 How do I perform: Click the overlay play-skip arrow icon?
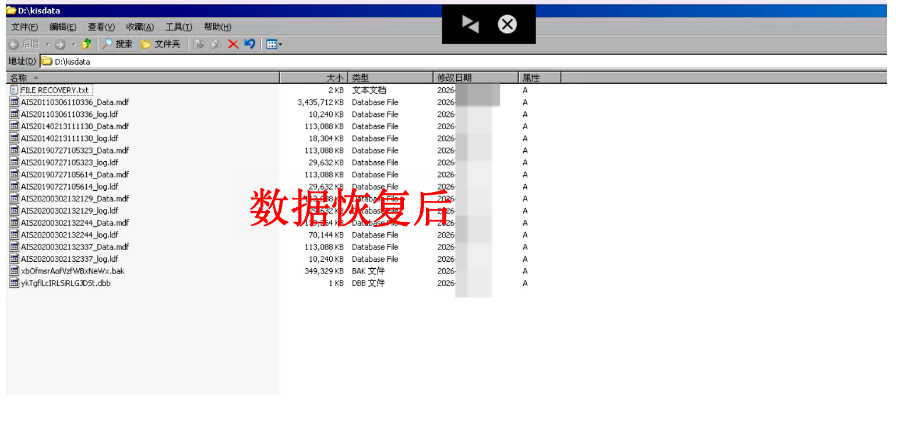pos(470,24)
